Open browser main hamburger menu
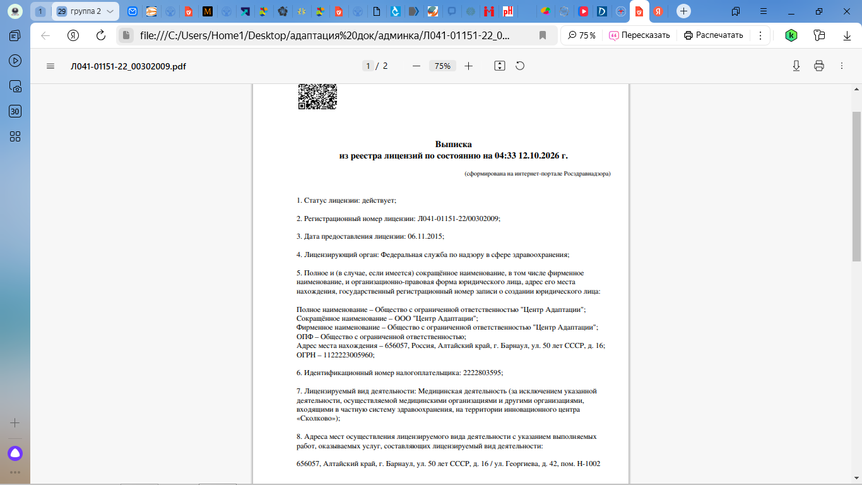 (764, 11)
